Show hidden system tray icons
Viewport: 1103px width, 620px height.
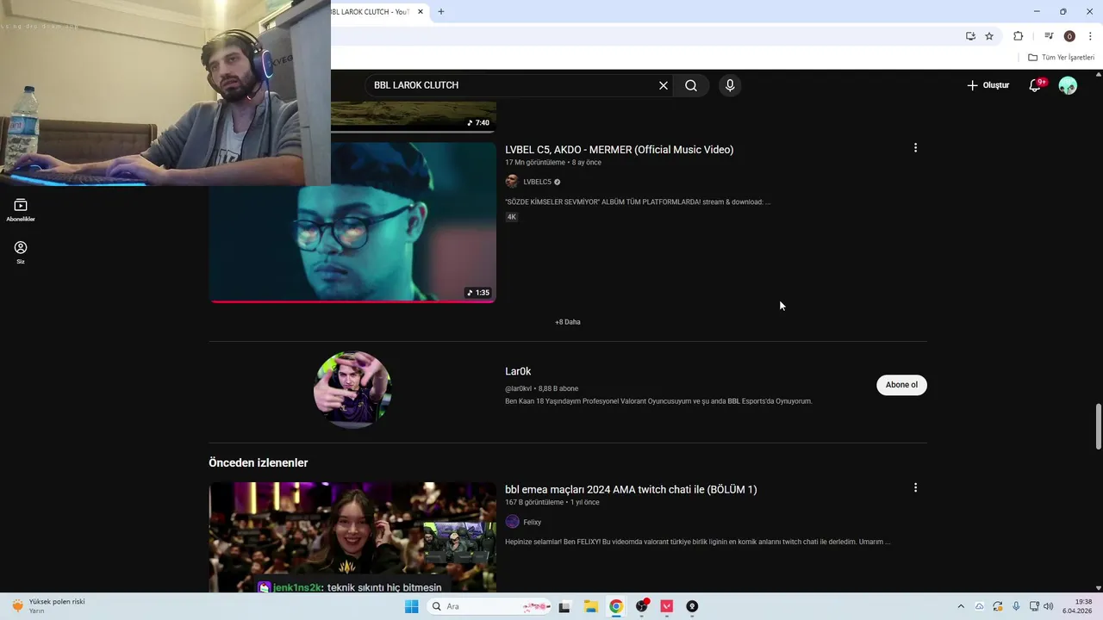tap(961, 606)
